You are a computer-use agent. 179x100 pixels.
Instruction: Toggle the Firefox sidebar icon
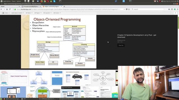click(x=172, y=9)
